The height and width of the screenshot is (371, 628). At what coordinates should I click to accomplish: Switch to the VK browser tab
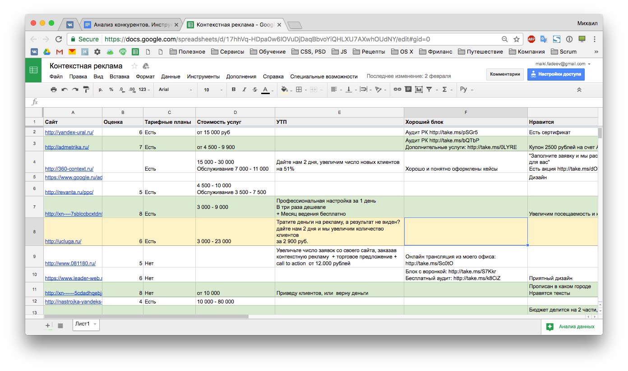point(70,25)
